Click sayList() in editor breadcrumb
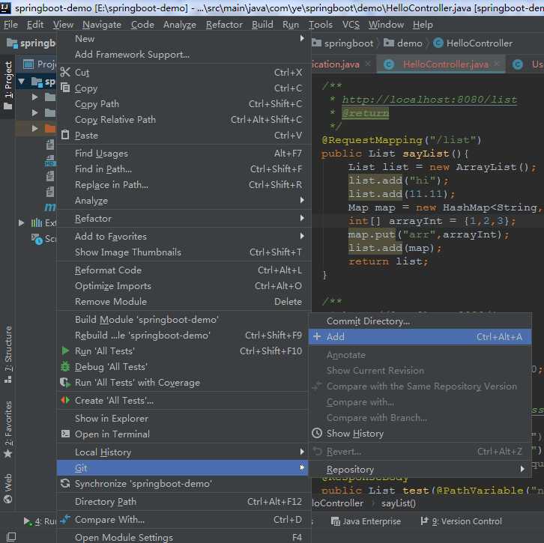Screen dimensions: 544x543 (x=399, y=503)
